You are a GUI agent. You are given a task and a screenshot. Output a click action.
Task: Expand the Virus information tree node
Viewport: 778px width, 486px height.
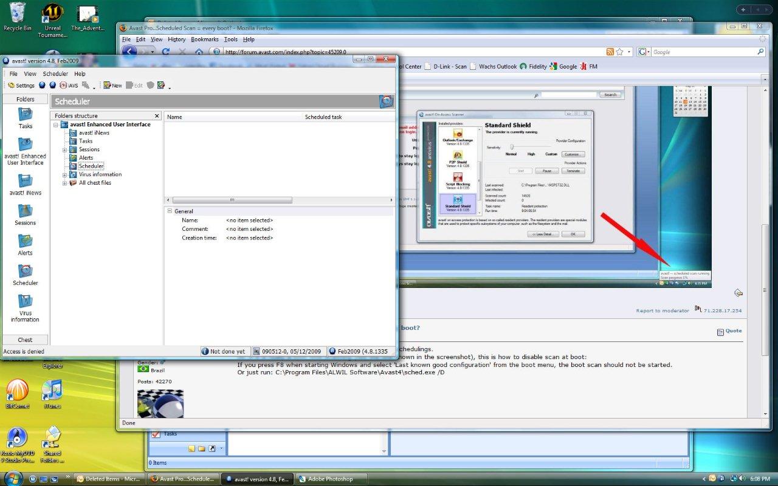(65, 174)
